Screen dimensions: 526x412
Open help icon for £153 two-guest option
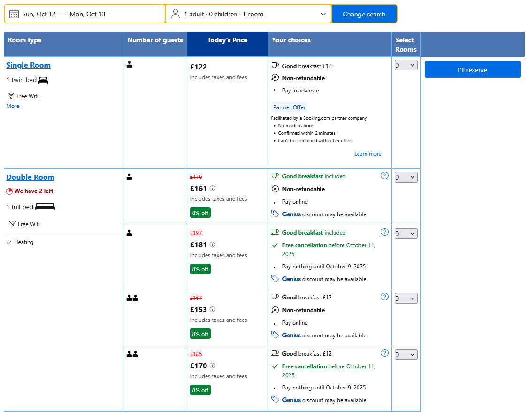[x=385, y=297]
